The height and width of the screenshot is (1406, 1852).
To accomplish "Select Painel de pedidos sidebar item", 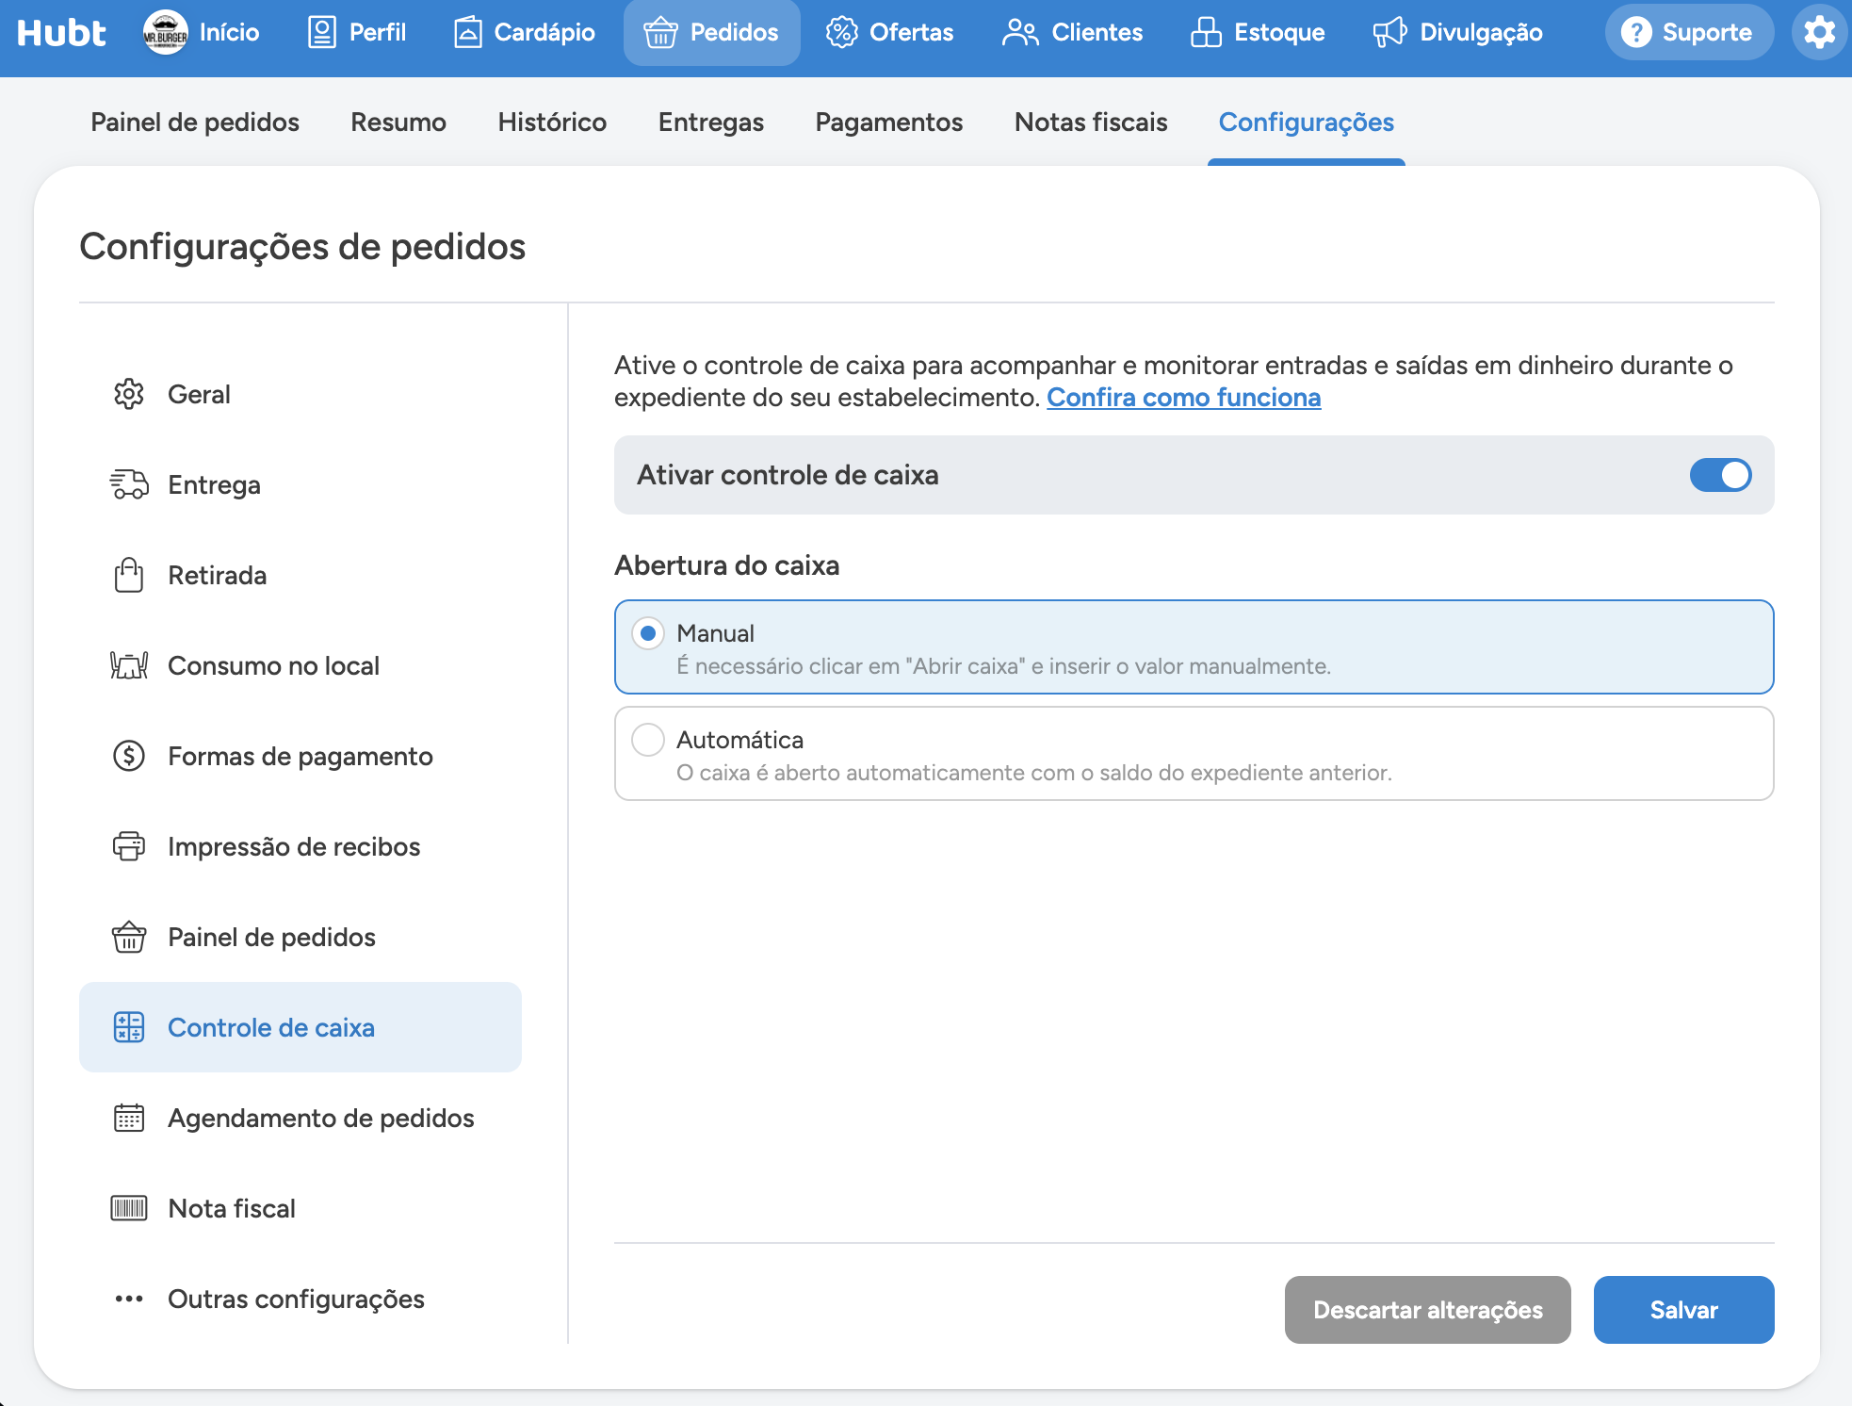I will click(x=301, y=937).
